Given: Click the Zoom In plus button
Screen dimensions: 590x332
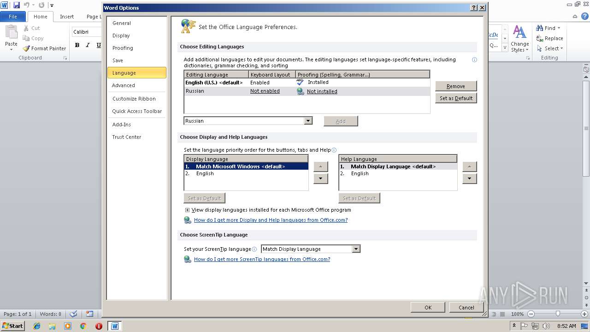Looking at the screenshot, I should pyautogui.click(x=584, y=314).
